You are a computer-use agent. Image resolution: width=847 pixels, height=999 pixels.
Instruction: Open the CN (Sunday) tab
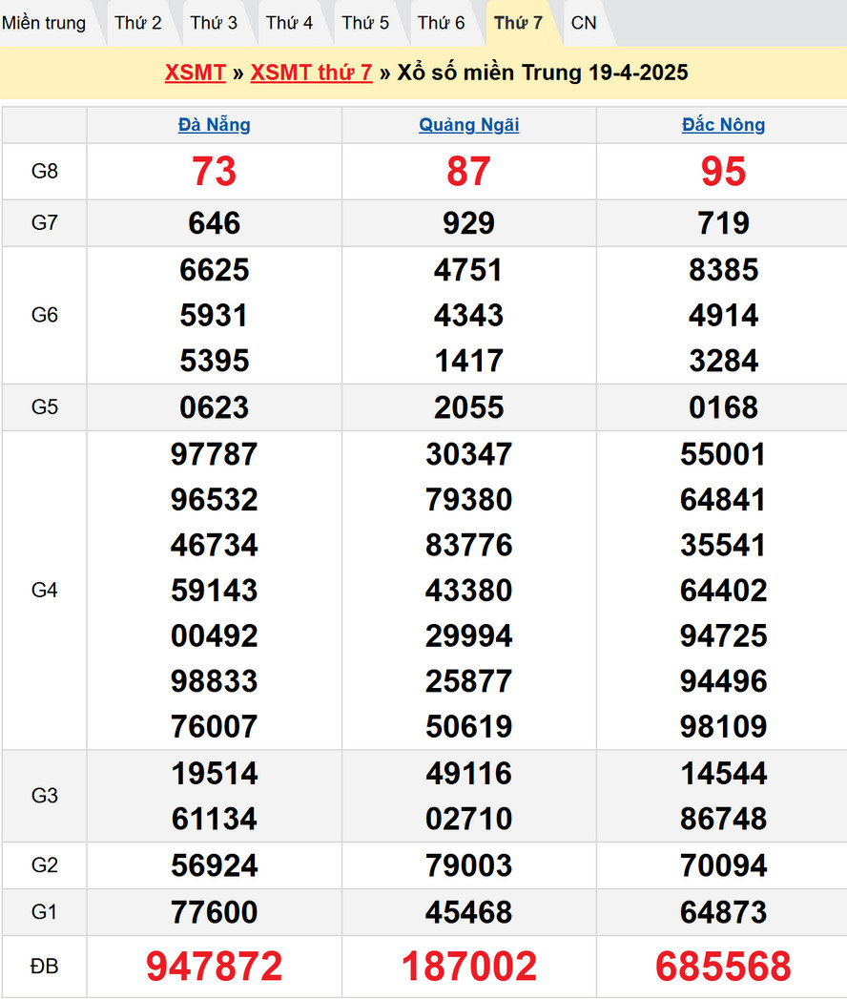pos(584,23)
